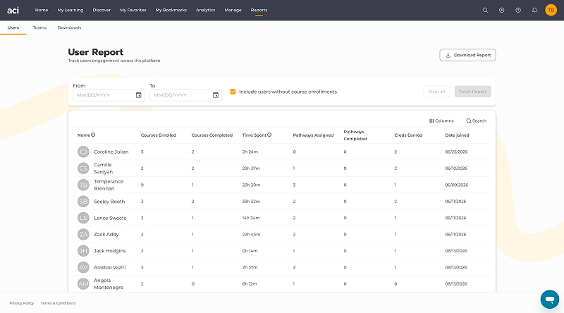Viewport: 564px width, 313px height.
Task: Select the name Lance Sweets
Action: 110,218
